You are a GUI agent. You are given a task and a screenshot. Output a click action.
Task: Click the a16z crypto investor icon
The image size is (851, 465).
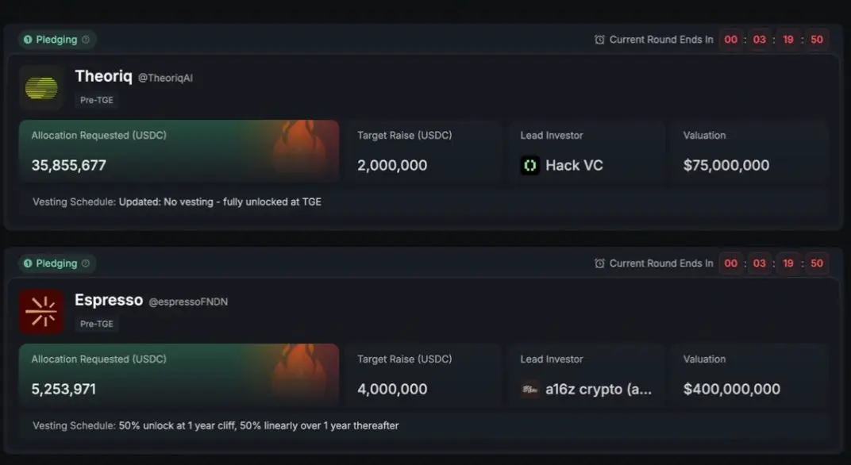(x=530, y=389)
